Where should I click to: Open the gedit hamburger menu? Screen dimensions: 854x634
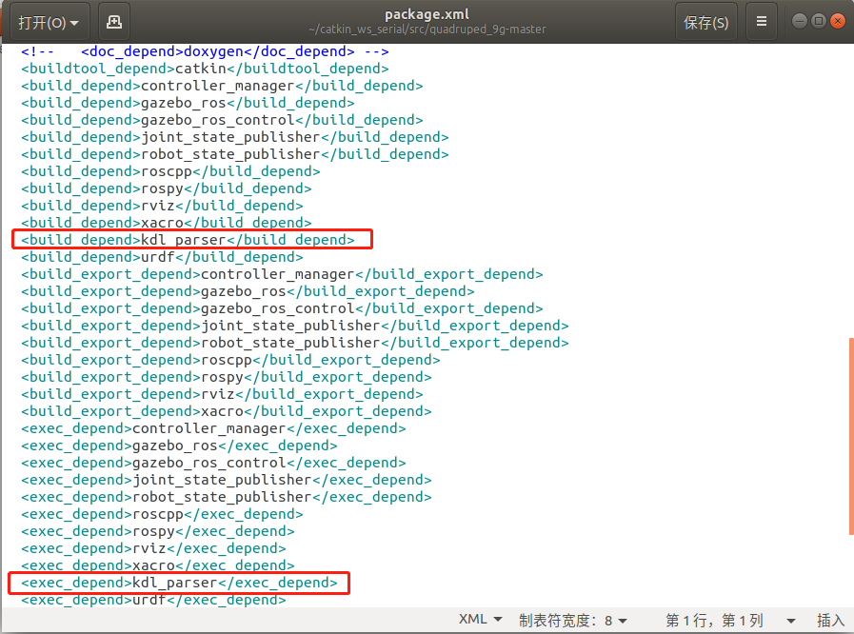click(762, 21)
